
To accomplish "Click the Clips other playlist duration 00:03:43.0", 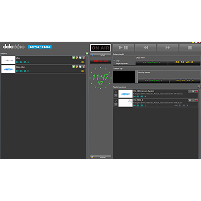I will 22,71.
